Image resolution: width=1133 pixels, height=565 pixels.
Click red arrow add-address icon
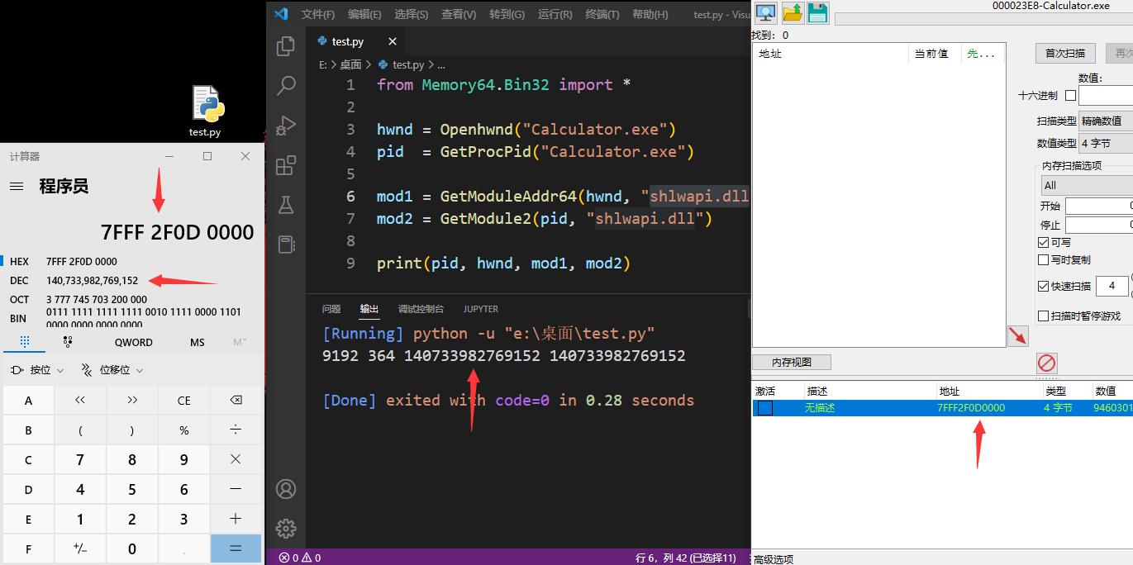1017,335
